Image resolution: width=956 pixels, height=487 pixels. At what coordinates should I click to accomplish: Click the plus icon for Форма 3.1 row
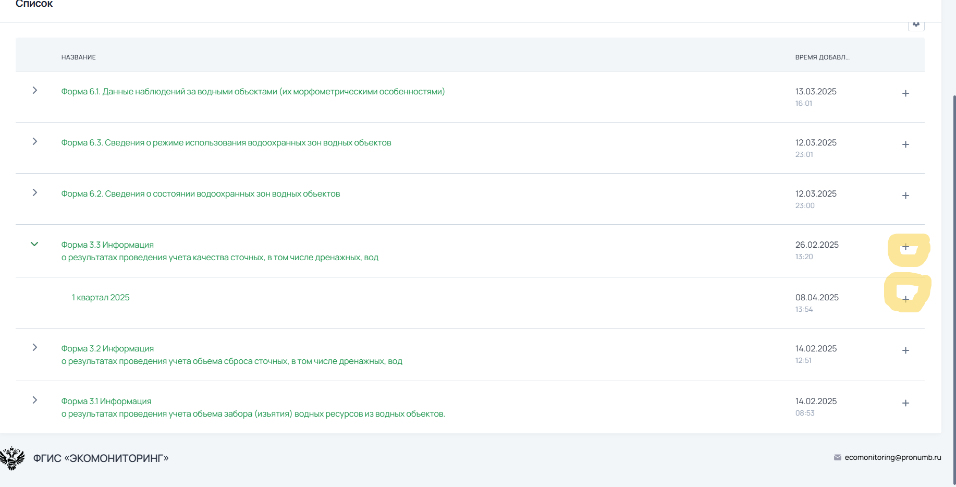click(905, 403)
